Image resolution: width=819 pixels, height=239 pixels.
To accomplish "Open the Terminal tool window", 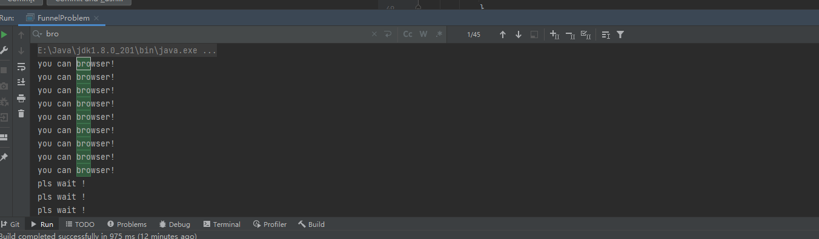I will pos(222,224).
